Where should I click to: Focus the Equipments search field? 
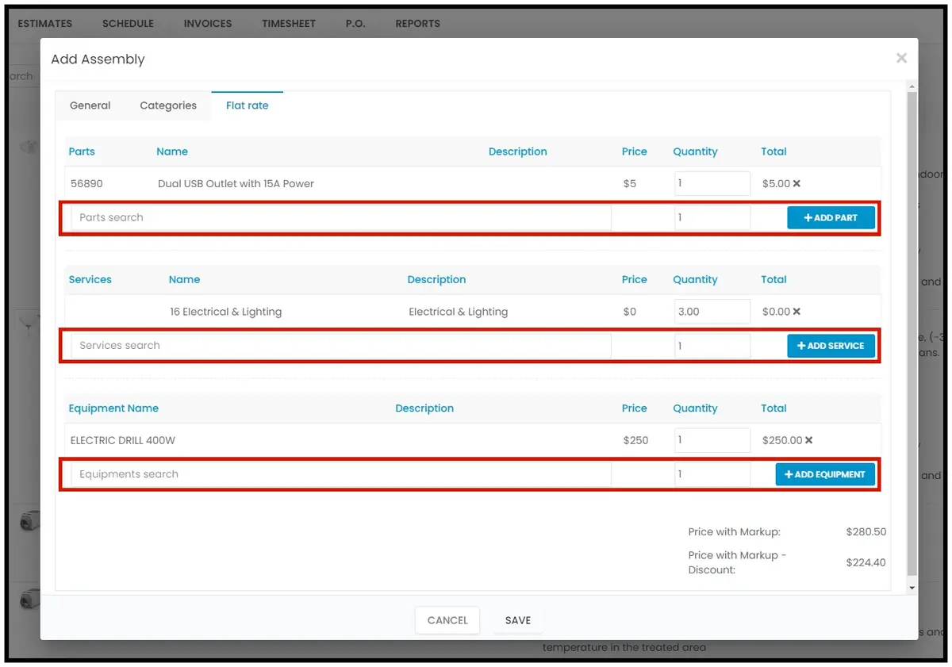(x=341, y=474)
